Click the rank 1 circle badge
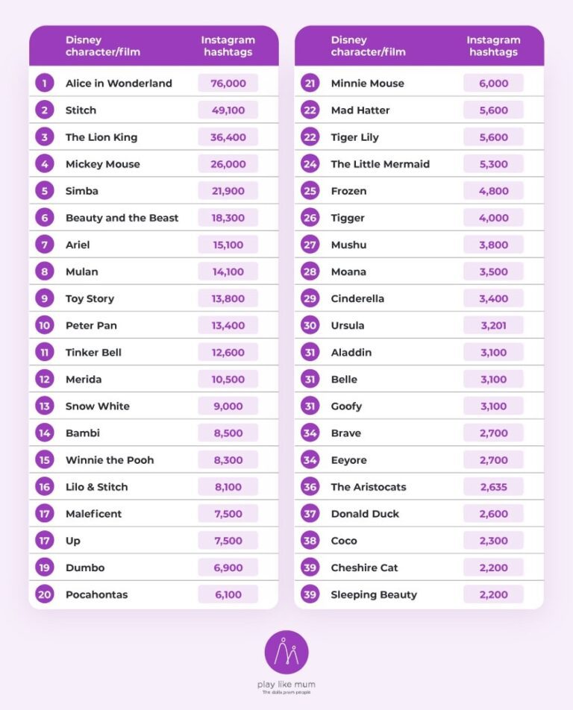 [x=45, y=84]
